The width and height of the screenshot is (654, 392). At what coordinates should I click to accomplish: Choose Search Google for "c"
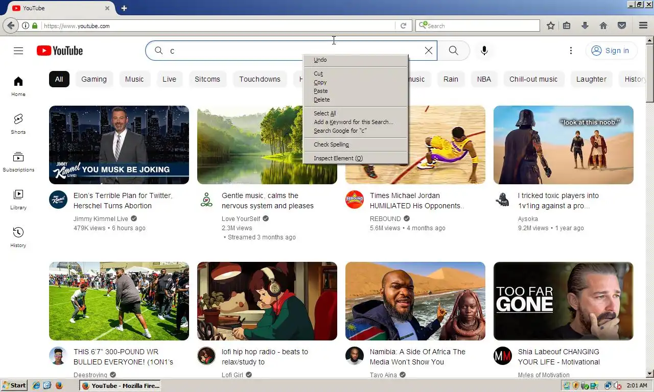pyautogui.click(x=356, y=131)
